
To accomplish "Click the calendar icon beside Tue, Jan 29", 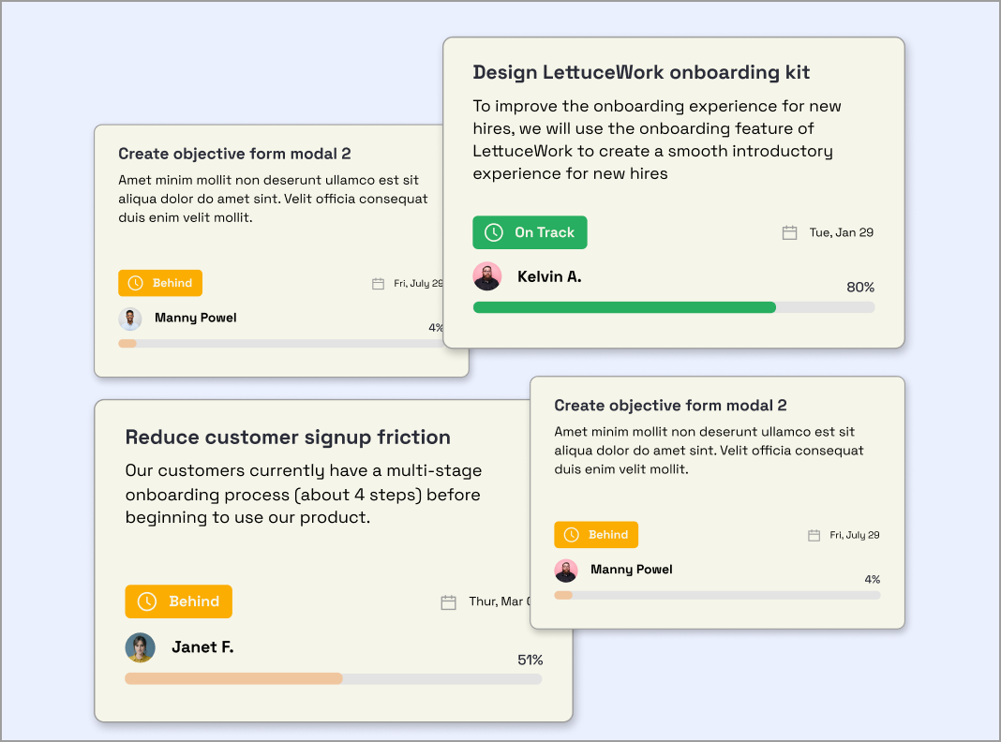I will pos(789,232).
